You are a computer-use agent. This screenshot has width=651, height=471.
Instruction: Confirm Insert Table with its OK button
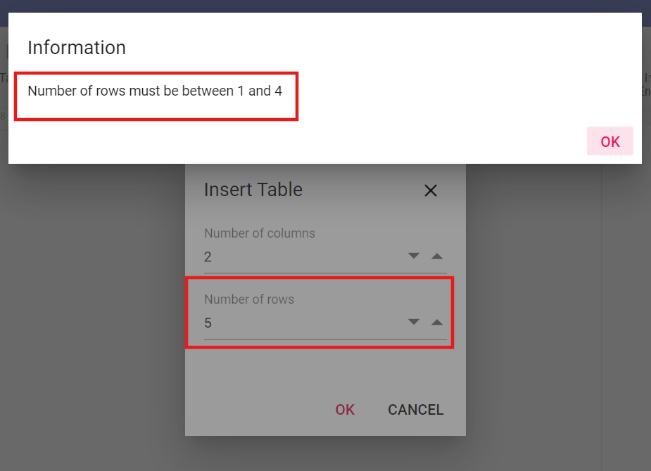(x=345, y=410)
